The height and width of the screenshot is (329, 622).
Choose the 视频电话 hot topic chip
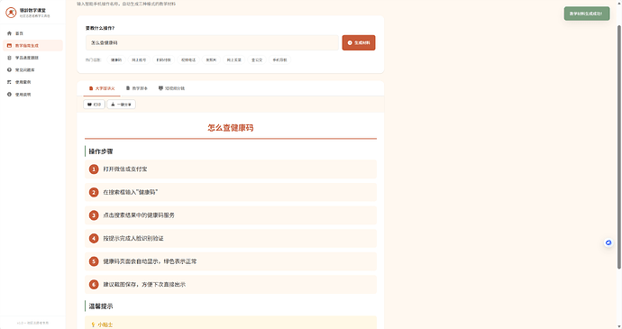point(188,59)
